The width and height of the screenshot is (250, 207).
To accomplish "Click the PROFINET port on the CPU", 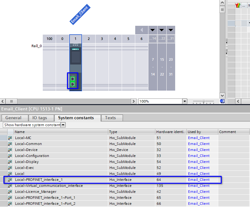I will pos(73,81).
